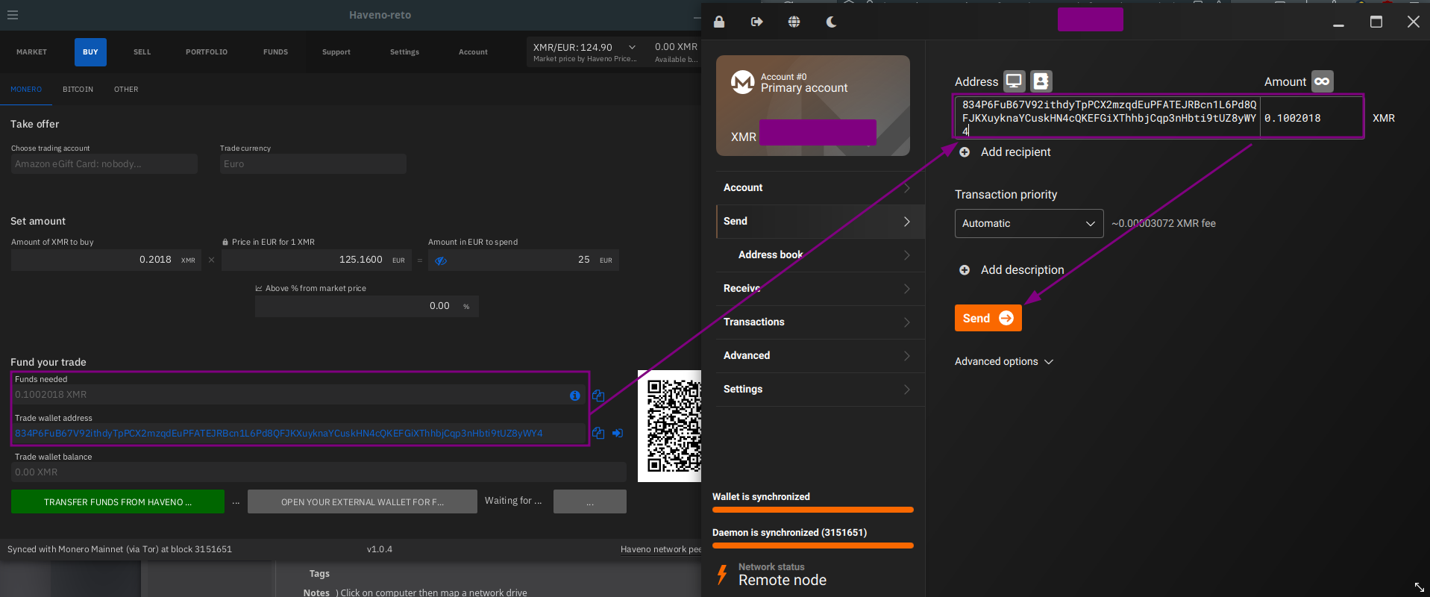Click the Remote node network status text

point(783,581)
